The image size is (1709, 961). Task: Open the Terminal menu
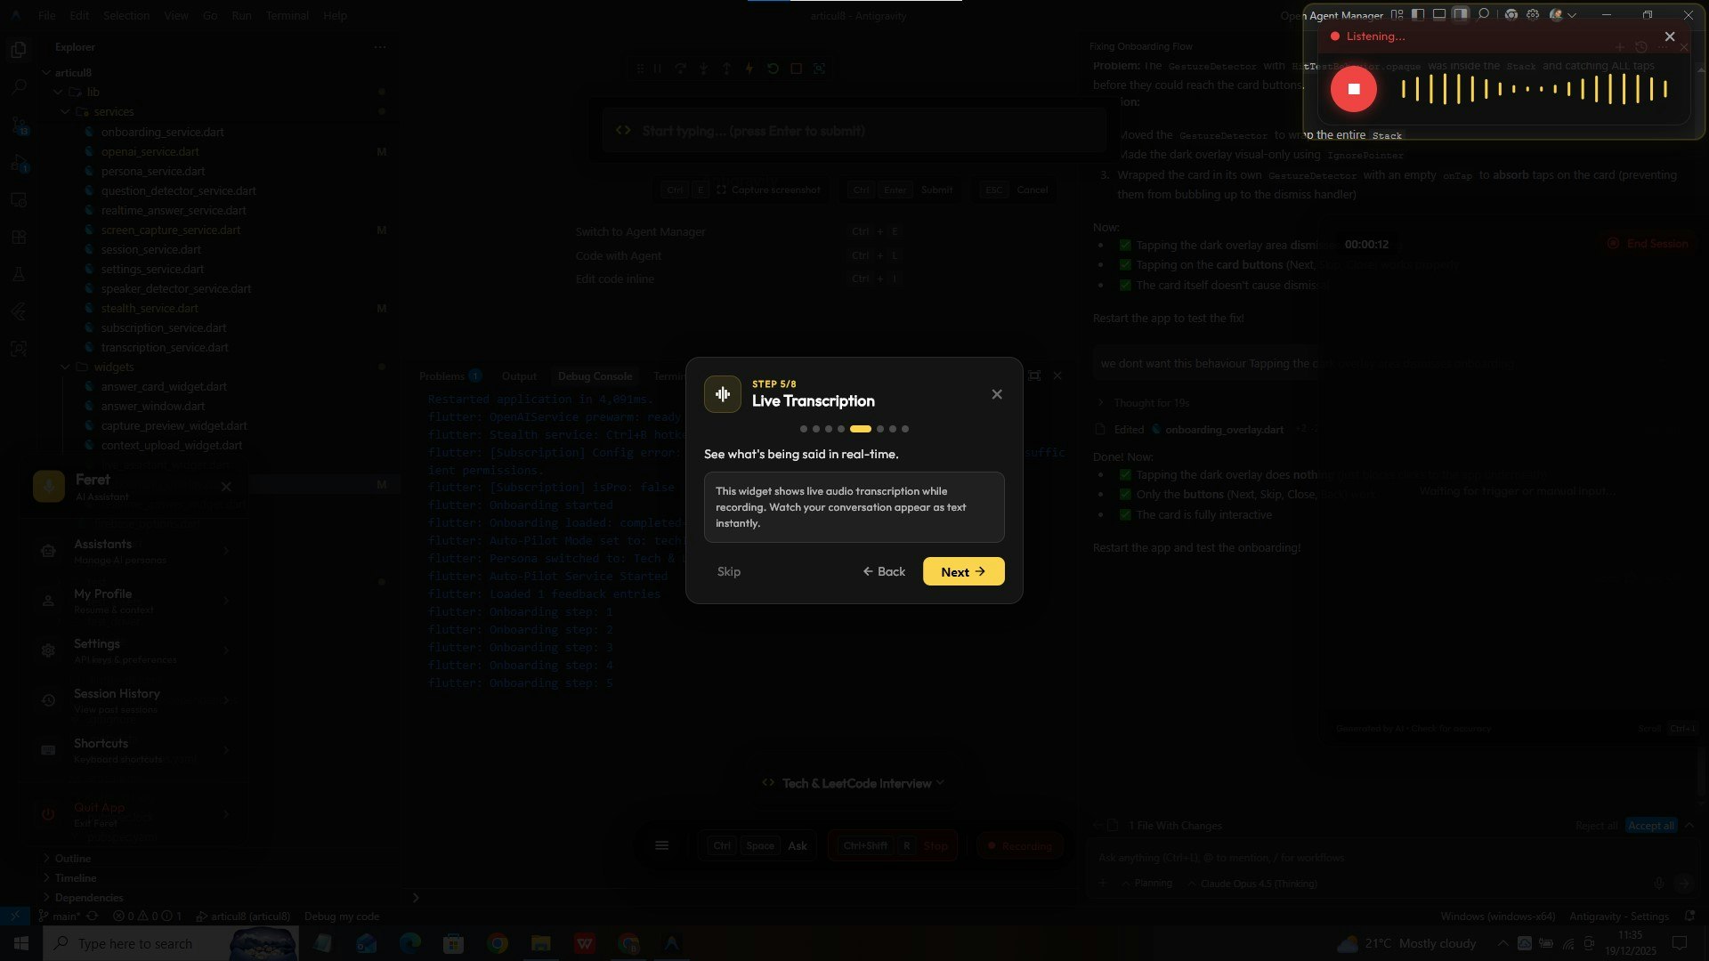287,15
